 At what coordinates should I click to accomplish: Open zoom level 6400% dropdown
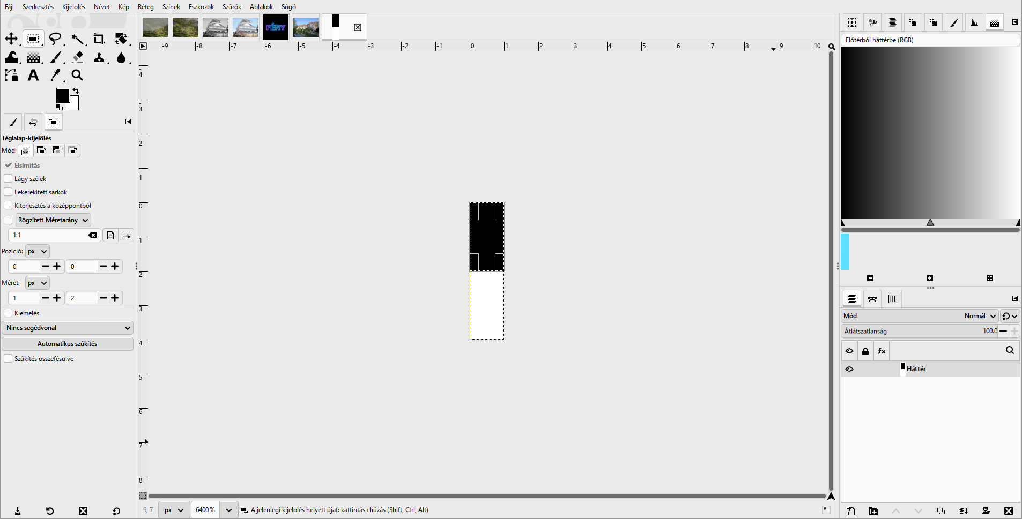click(229, 510)
